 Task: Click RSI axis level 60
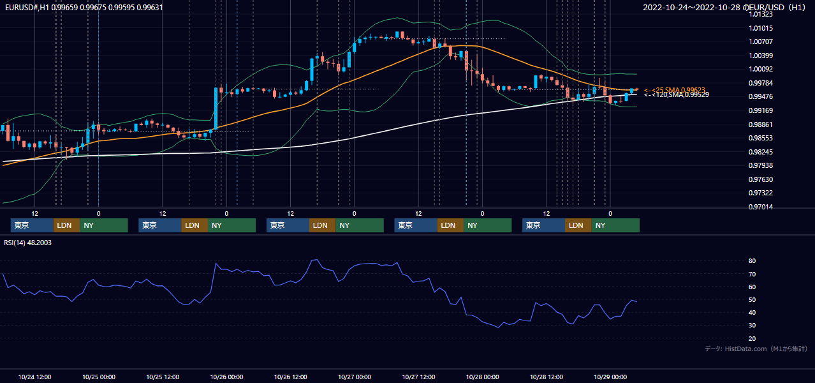click(x=753, y=287)
